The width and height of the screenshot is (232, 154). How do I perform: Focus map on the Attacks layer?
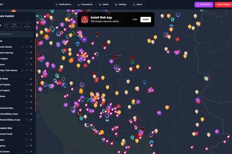click(x=27, y=47)
